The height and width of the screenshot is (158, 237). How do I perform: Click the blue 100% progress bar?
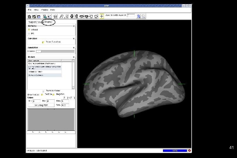coord(175,151)
